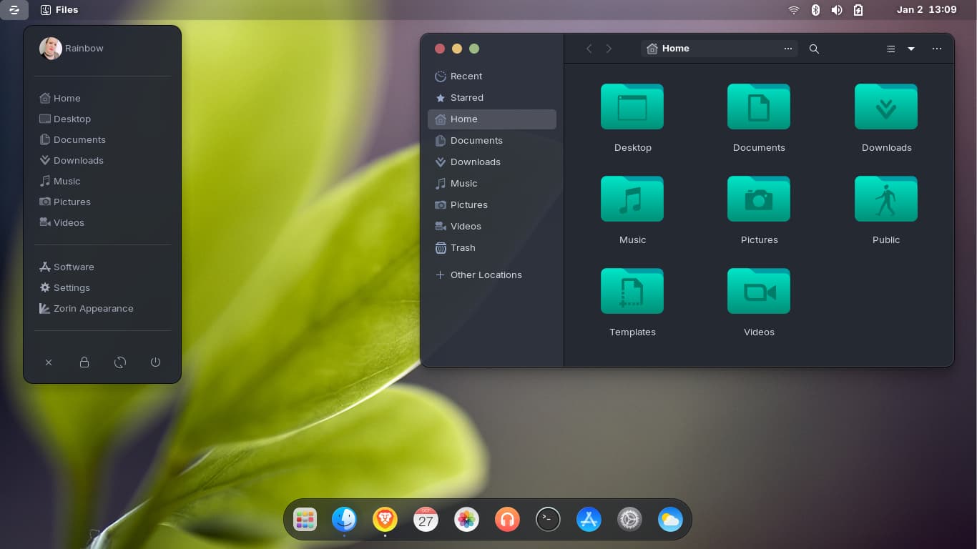Image resolution: width=977 pixels, height=549 pixels.
Task: Open the volume indicator in top panel
Action: (x=836, y=10)
